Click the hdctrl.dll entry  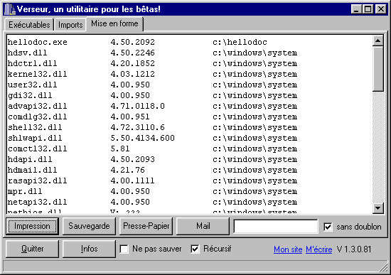pyautogui.click(x=33, y=63)
